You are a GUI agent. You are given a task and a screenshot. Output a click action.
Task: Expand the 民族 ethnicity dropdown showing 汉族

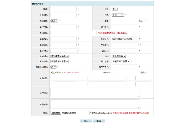click(117, 15)
